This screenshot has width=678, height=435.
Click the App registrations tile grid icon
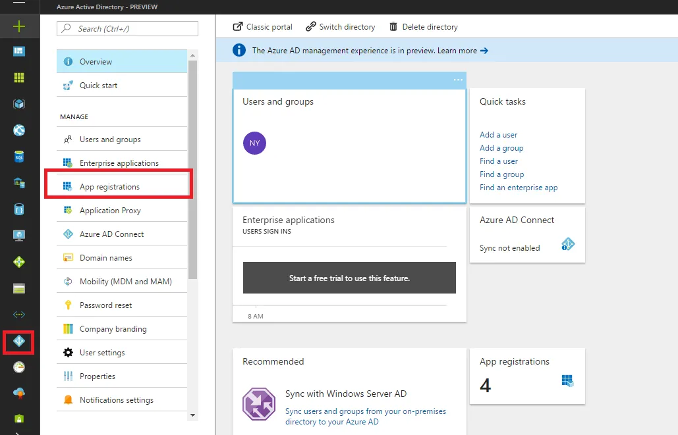click(x=567, y=380)
